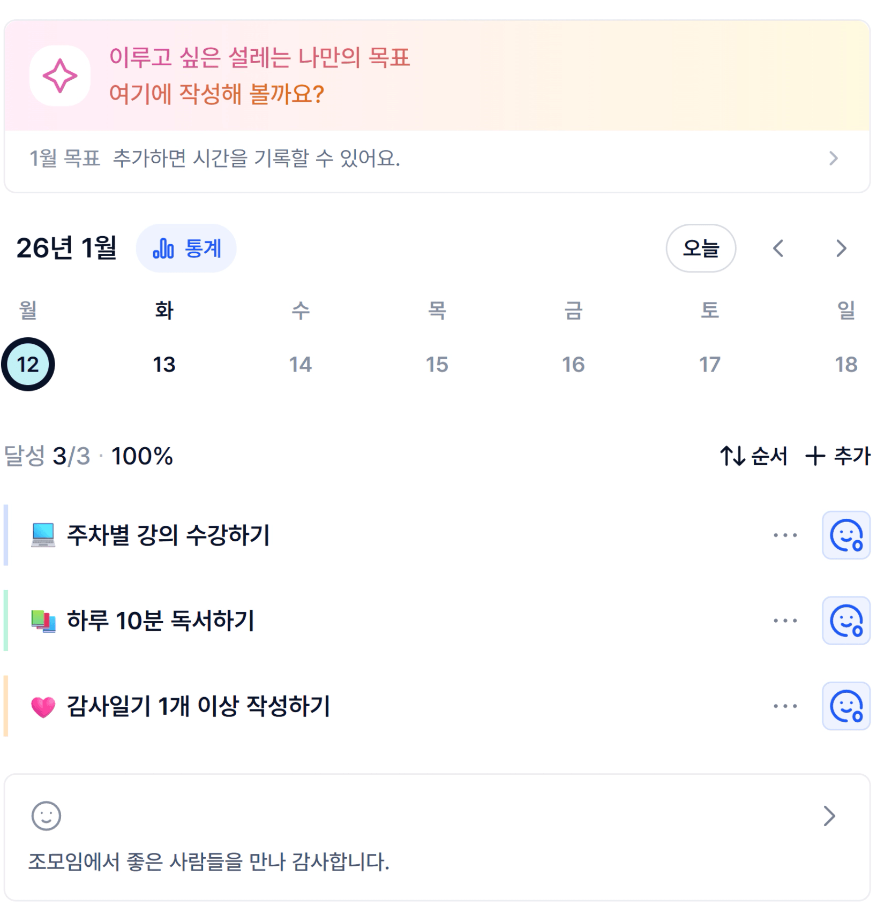Toggle completion for 하루 10분 독서하기

tap(846, 621)
